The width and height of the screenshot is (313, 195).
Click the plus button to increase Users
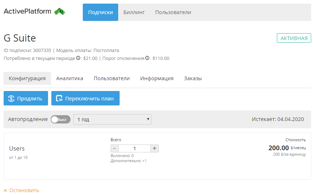click(154, 148)
